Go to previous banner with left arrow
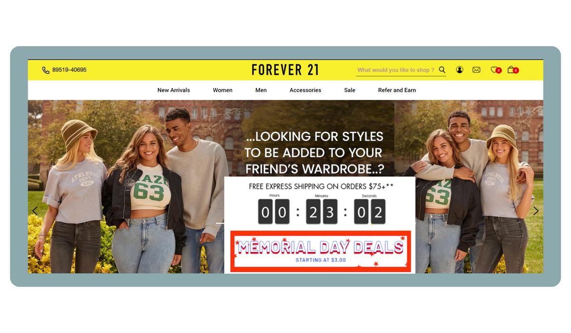Viewport: 571px width, 333px height. (x=35, y=211)
